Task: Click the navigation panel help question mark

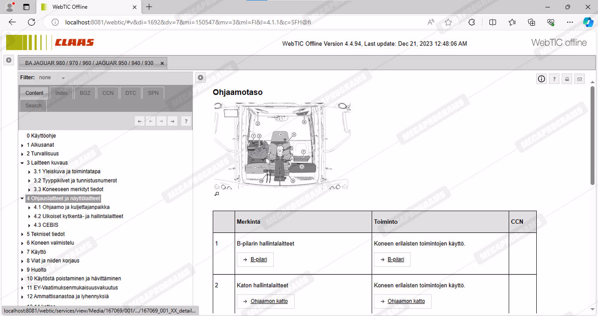Action: tap(186, 122)
